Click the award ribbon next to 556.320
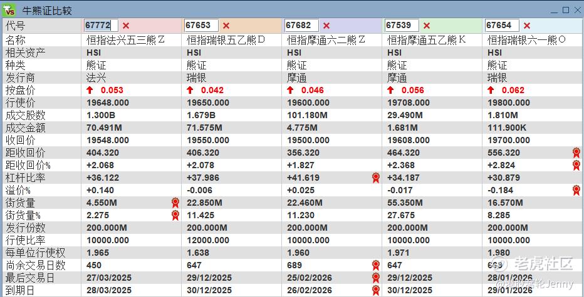Image resolution: width=584 pixels, height=297 pixels. pyautogui.click(x=576, y=153)
